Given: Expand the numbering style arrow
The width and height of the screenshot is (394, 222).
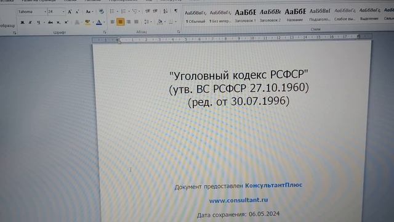Looking at the screenshot, I should pos(129,11).
